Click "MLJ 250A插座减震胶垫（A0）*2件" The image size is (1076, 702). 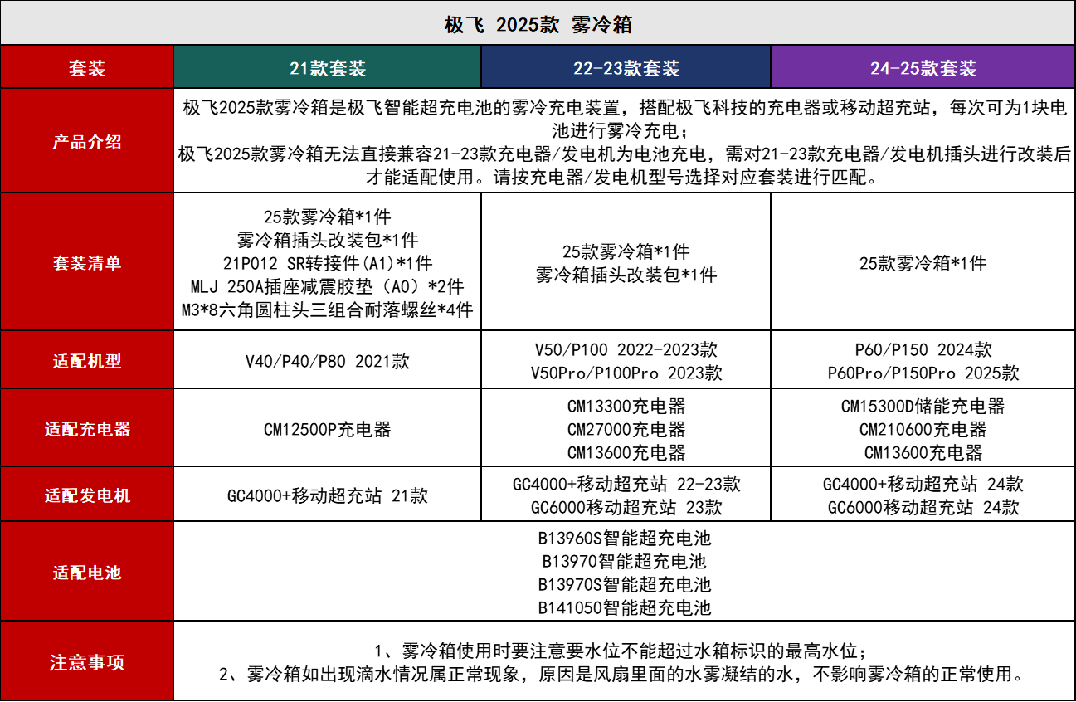328,287
